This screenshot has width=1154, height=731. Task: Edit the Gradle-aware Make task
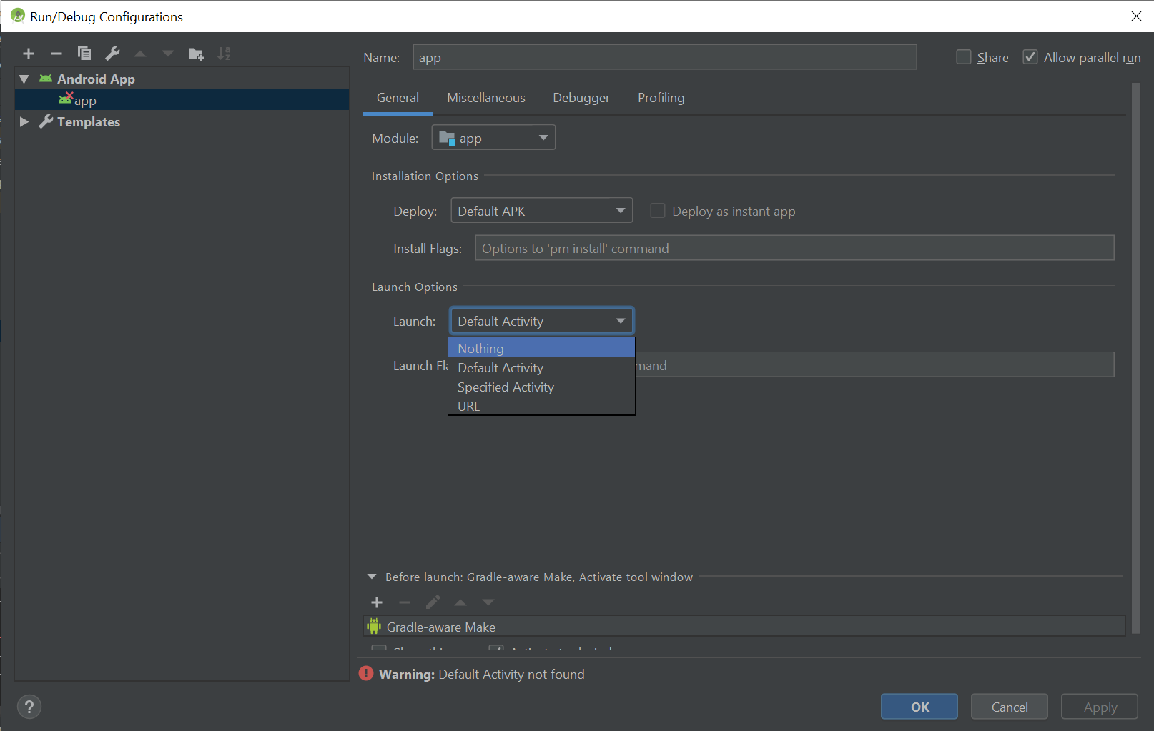pyautogui.click(x=433, y=602)
